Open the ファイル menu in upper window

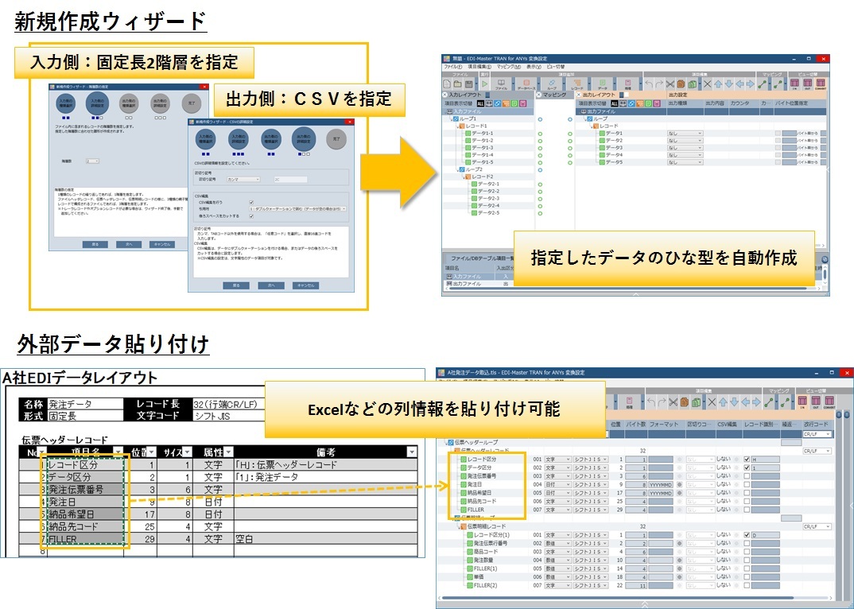pos(452,67)
